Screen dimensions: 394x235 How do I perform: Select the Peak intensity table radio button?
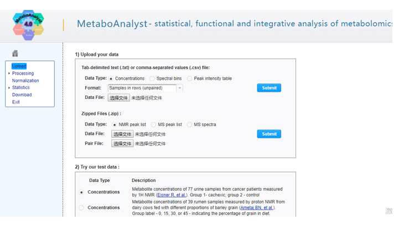tap(189, 79)
